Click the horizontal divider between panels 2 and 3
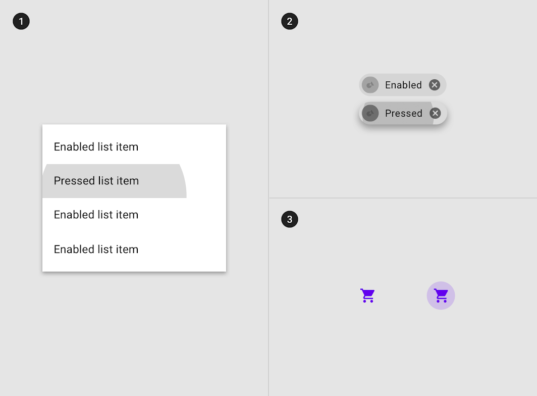 [403, 198]
